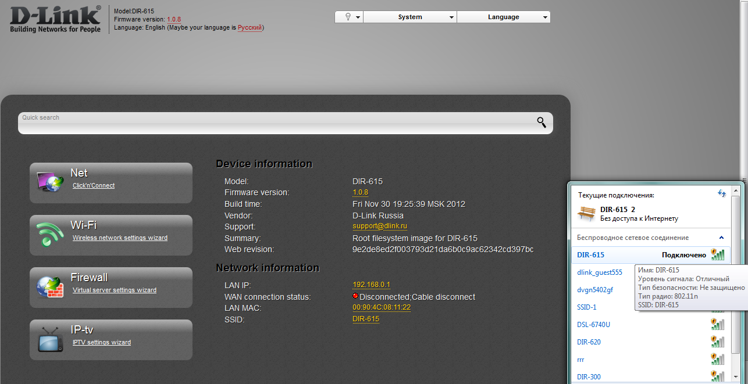
Task: Open the light bulb dropdown arrow
Action: [358, 17]
